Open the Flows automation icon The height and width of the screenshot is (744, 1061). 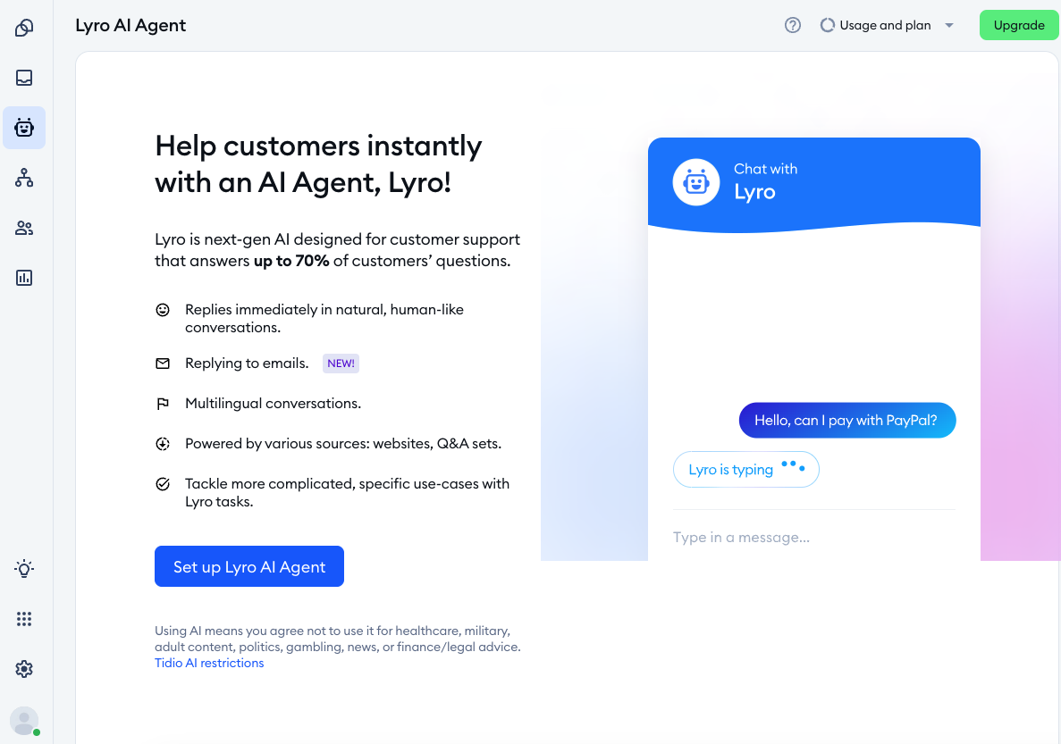click(x=24, y=178)
